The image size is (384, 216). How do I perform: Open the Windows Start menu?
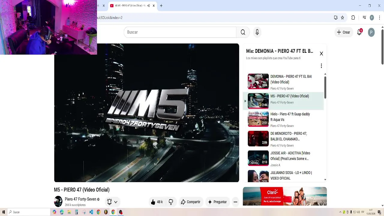[x=4, y=212]
